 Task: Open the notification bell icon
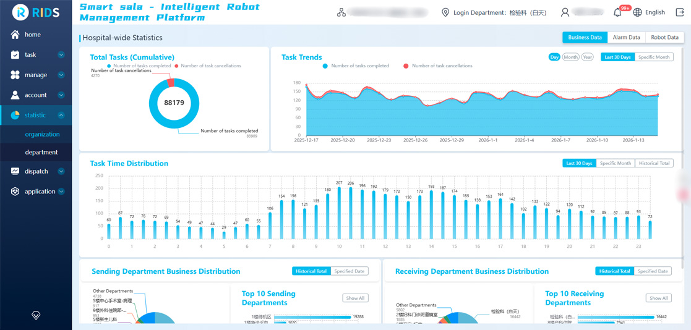[617, 12]
